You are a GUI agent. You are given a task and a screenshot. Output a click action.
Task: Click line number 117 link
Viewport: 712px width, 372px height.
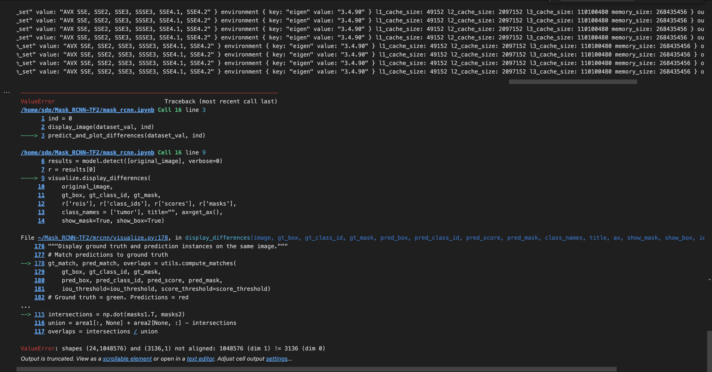(39, 331)
